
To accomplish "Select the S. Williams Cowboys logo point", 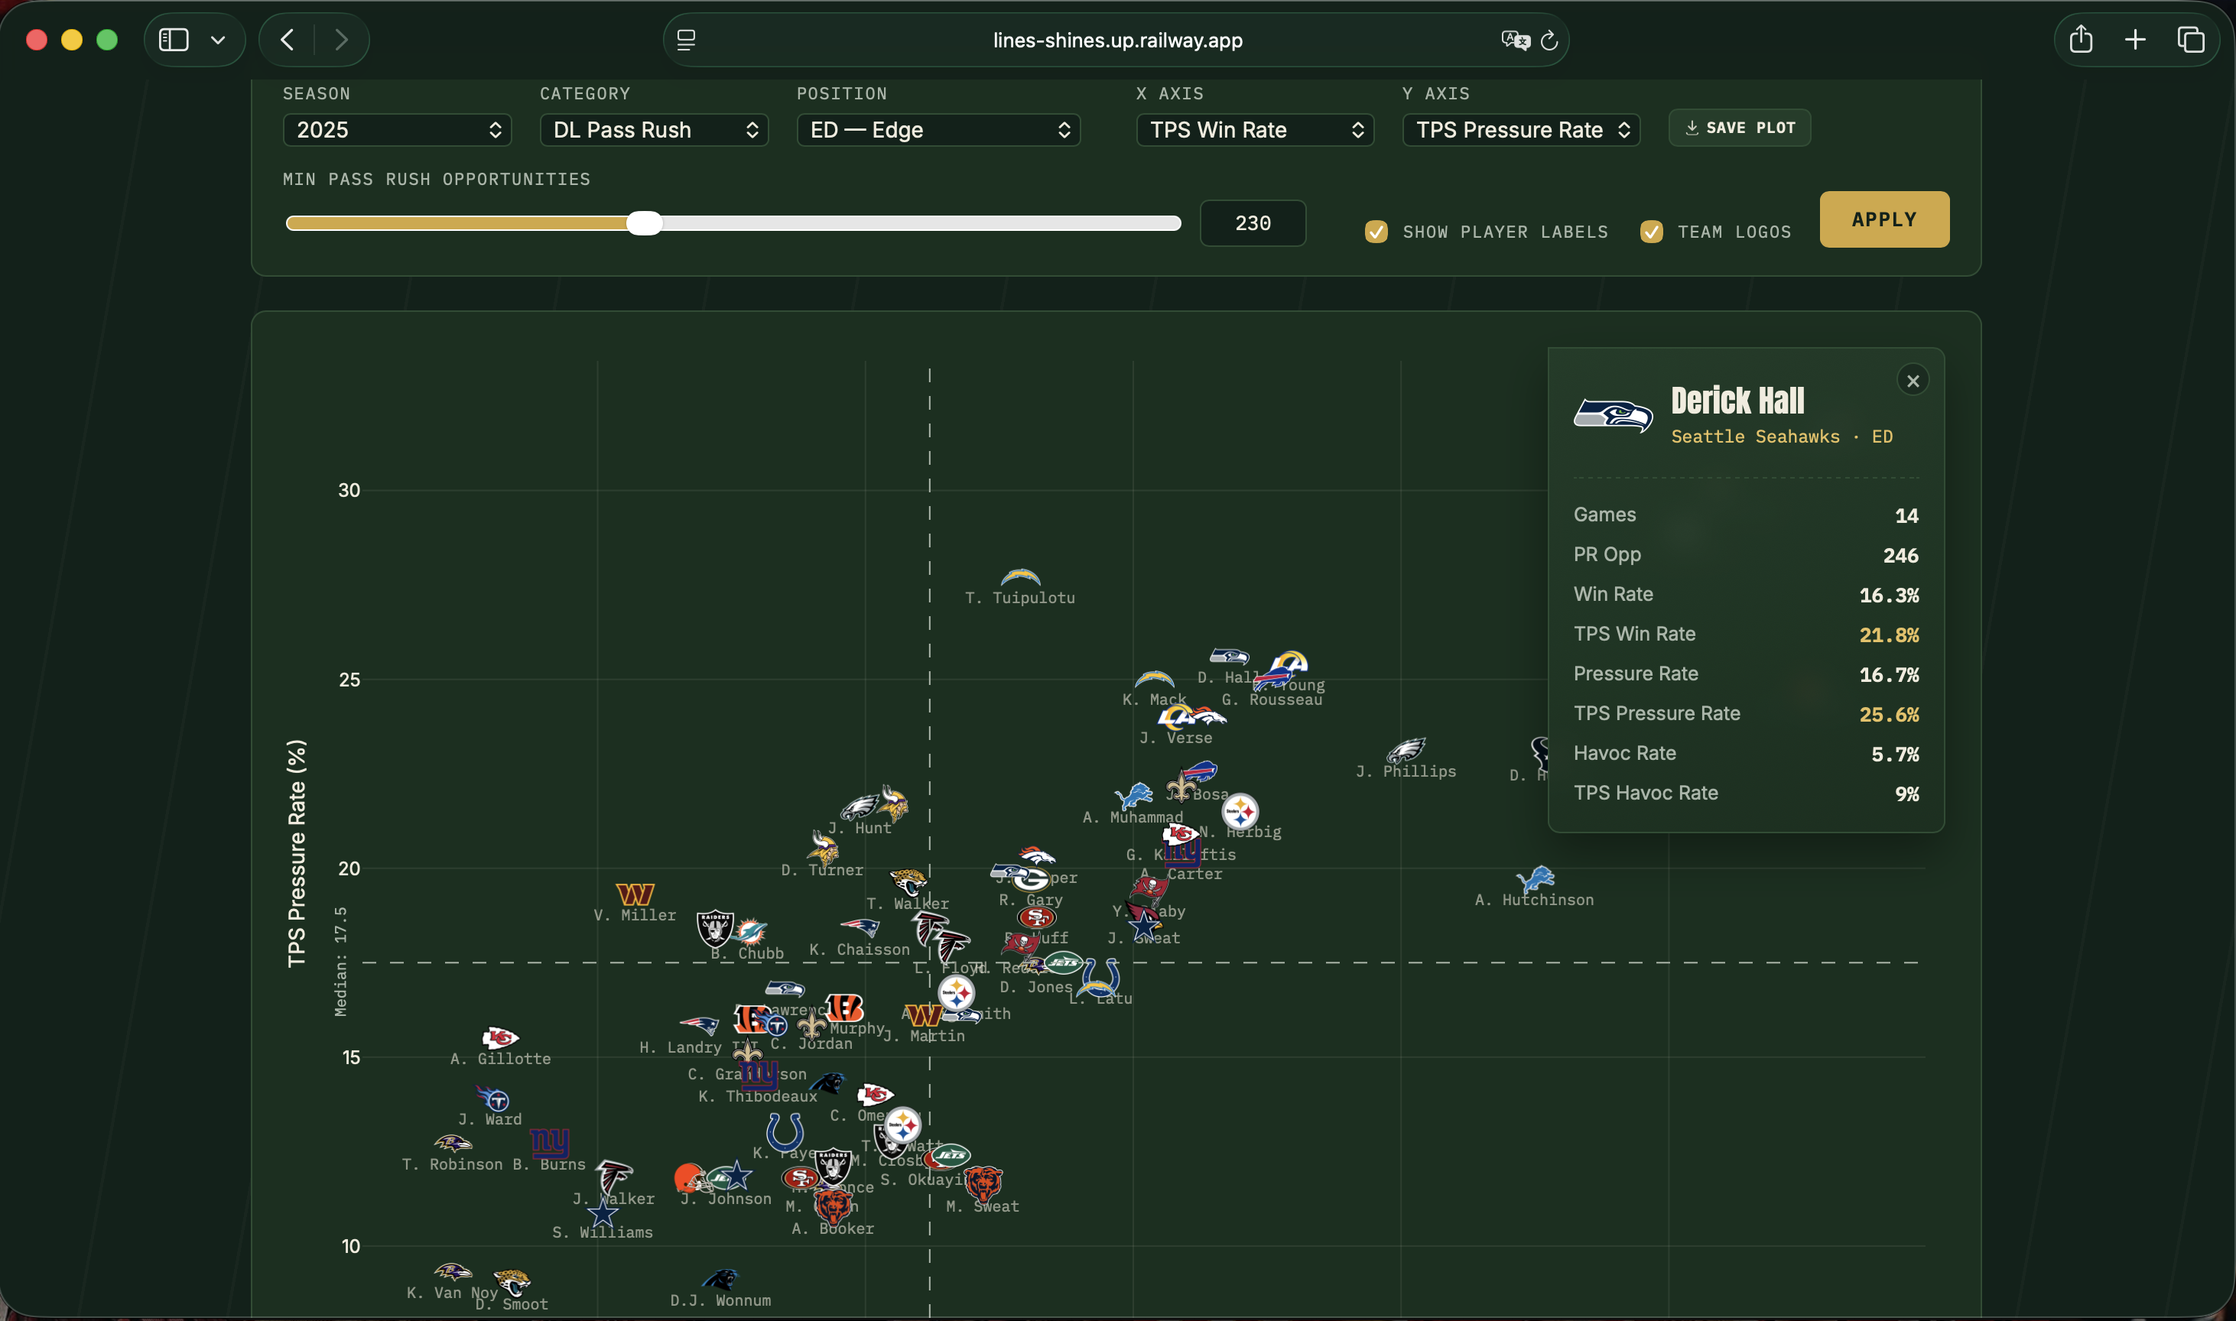I will point(603,1212).
